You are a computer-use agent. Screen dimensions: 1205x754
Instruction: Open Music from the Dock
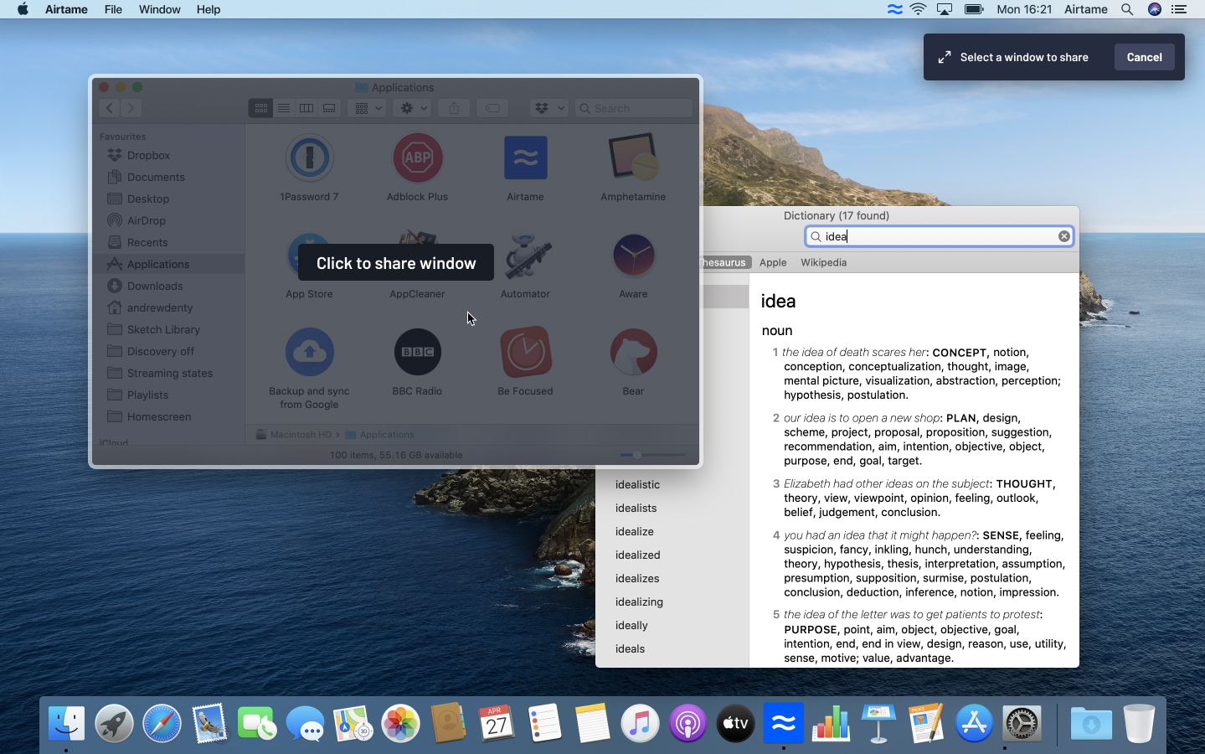pyautogui.click(x=640, y=723)
